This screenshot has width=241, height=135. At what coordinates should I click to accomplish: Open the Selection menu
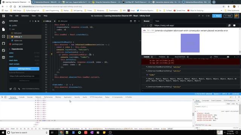[x=25, y=16]
